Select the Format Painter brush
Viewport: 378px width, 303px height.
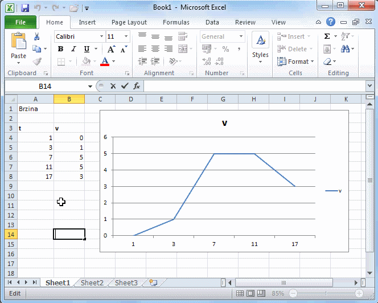[x=37, y=62]
